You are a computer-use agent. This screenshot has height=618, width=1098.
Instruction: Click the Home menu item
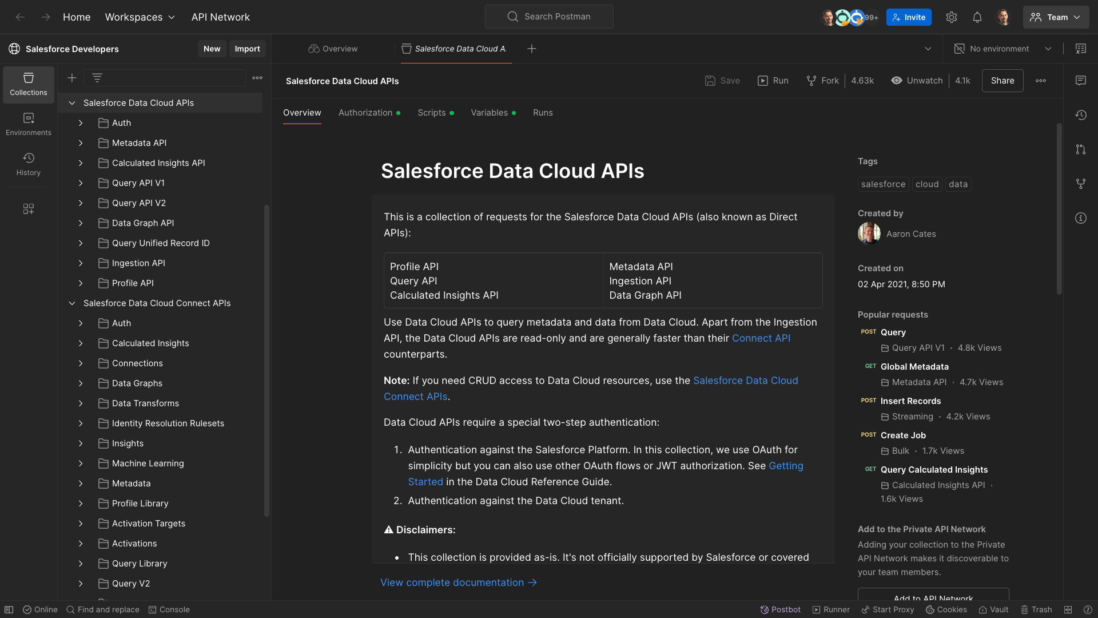pyautogui.click(x=77, y=17)
